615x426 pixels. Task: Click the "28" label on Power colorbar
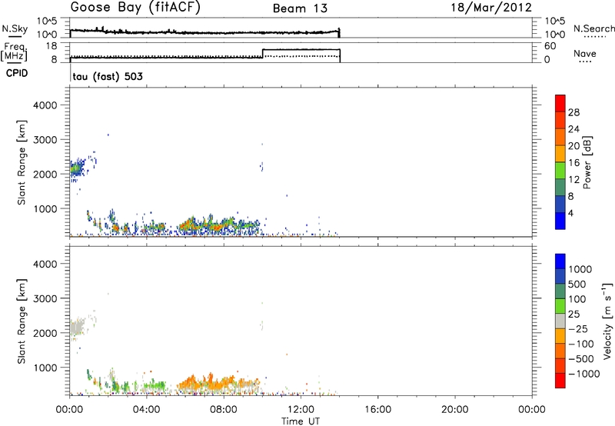pos(573,112)
